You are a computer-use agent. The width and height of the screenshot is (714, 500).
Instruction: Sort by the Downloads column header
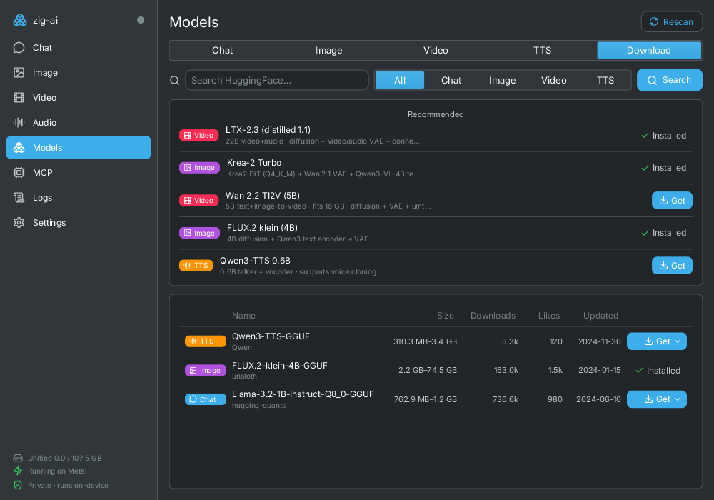[x=493, y=316]
